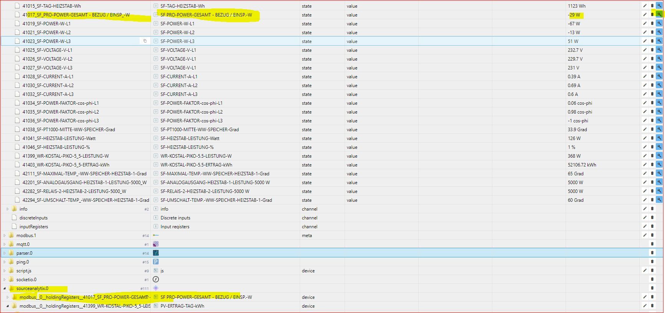Viewport: 665px width, 313px height.
Task: Expand the socketio.0 folder
Action: 5,280
